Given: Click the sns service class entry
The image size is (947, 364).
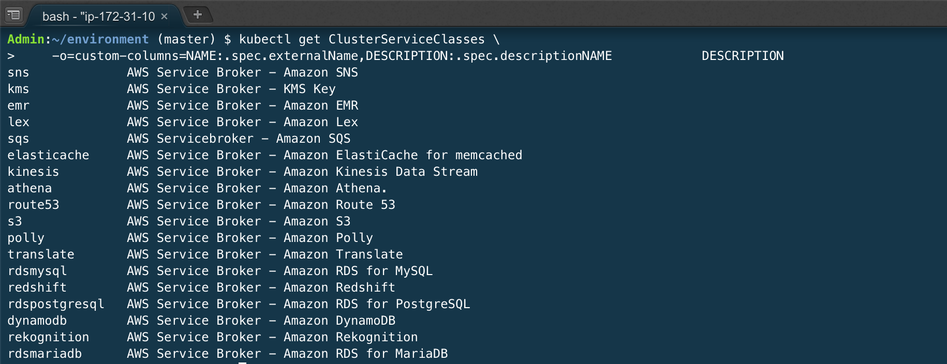Looking at the screenshot, I should [x=18, y=72].
